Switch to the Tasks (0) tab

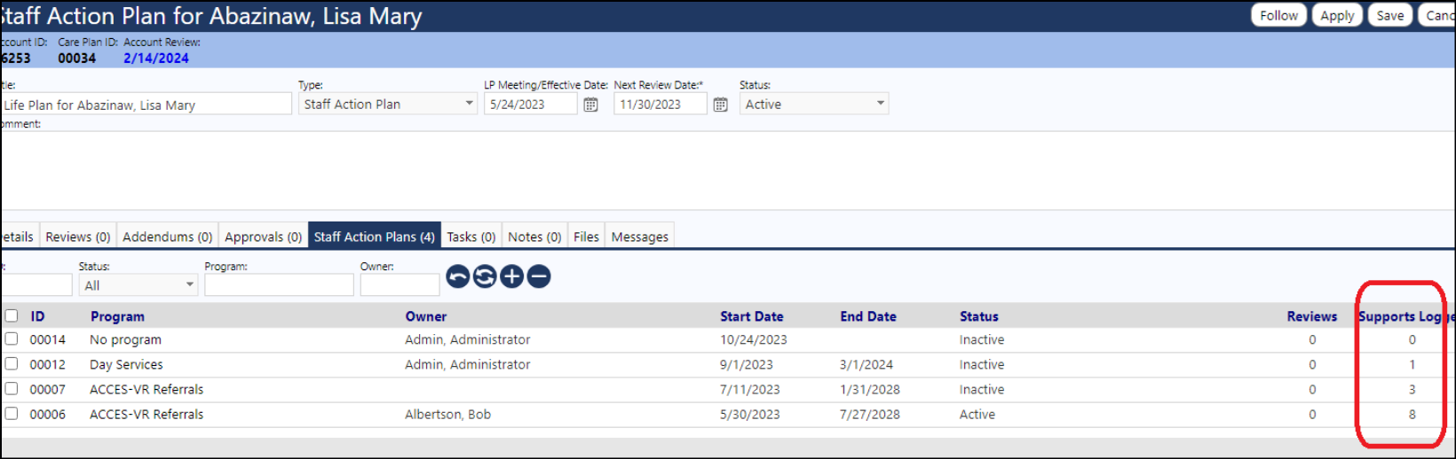[x=471, y=237]
